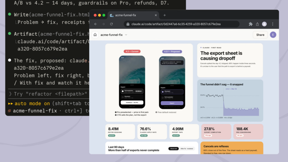Click the browser share icon
This screenshot has width=288, height=162.
257,24
